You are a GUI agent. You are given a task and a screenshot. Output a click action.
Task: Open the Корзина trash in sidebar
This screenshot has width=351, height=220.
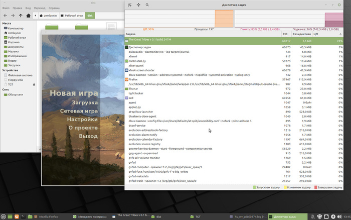pos(14,42)
